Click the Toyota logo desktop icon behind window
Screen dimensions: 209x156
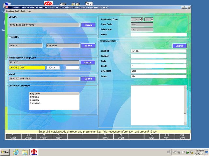[x=48, y=3]
